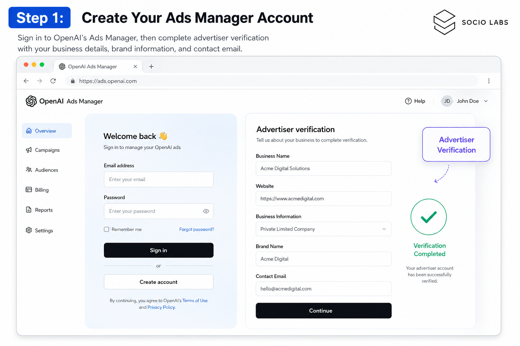Click the Audiences people icon
This screenshot has height=346, width=520.
click(x=29, y=170)
